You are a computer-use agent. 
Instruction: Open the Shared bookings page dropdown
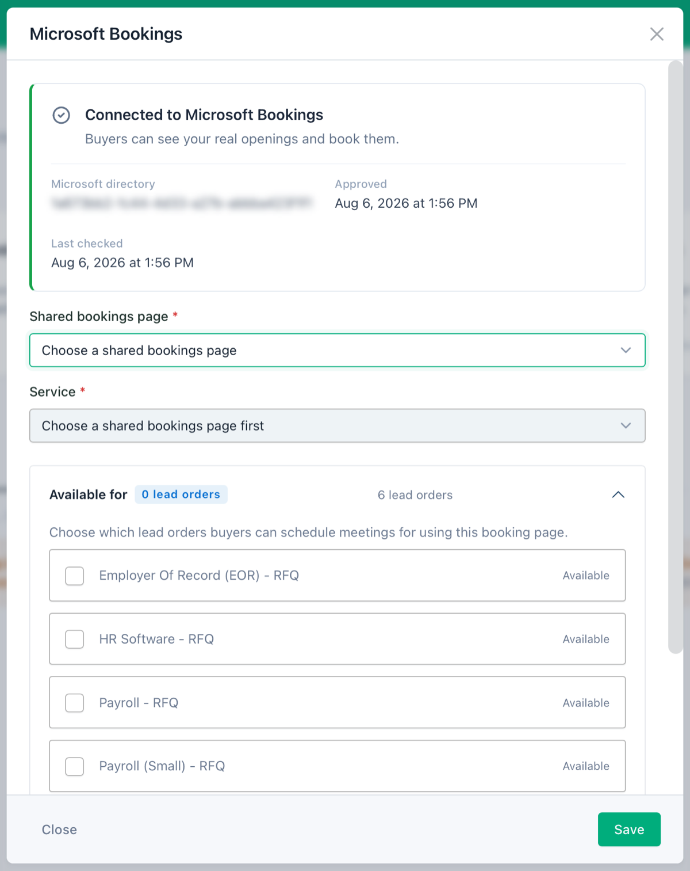(338, 350)
